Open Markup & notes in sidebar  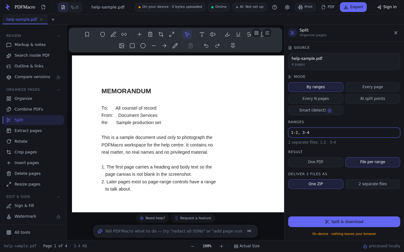33,45
